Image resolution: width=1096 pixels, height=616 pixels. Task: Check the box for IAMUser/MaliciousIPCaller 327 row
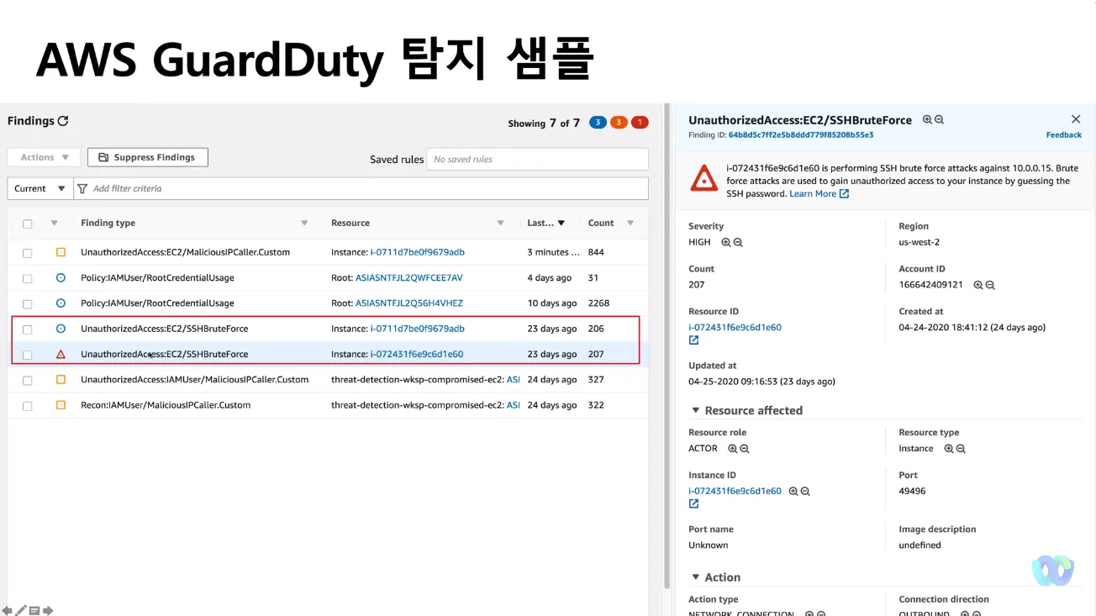[28, 381]
